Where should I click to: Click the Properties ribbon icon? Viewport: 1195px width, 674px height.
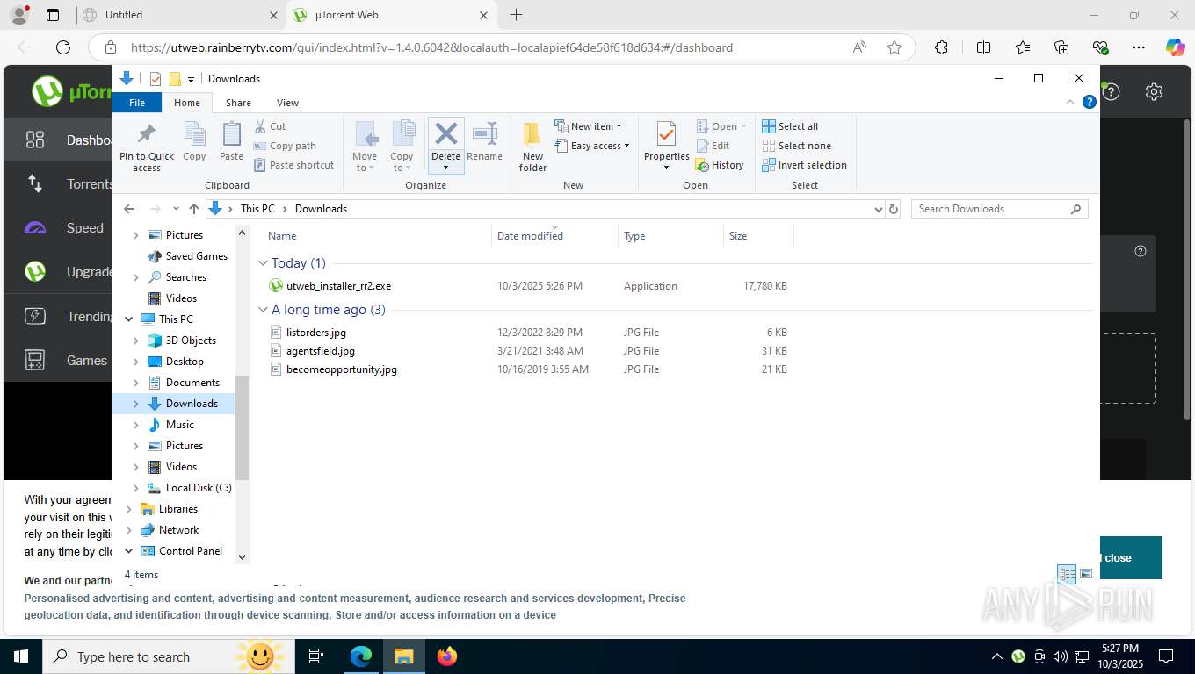[x=666, y=134]
